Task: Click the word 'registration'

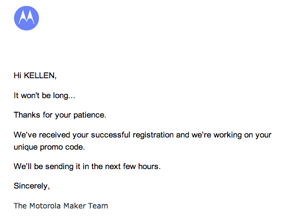Action: [153, 135]
